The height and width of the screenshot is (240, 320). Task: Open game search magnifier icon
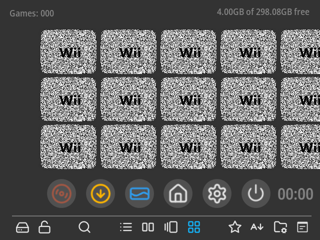tap(84, 227)
